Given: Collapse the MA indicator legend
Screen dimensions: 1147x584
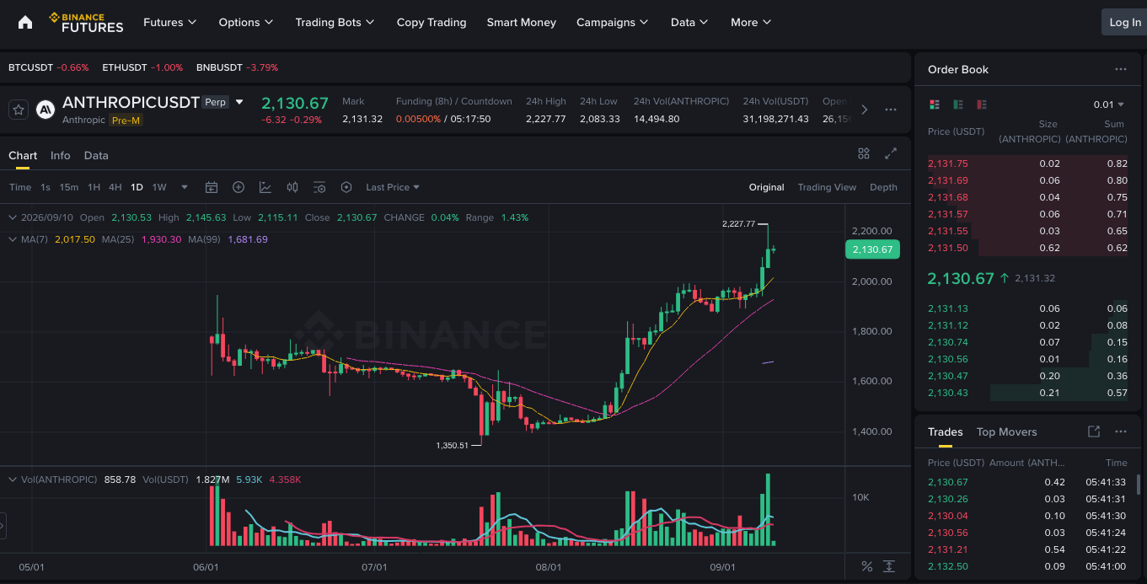Looking at the screenshot, I should [12, 239].
